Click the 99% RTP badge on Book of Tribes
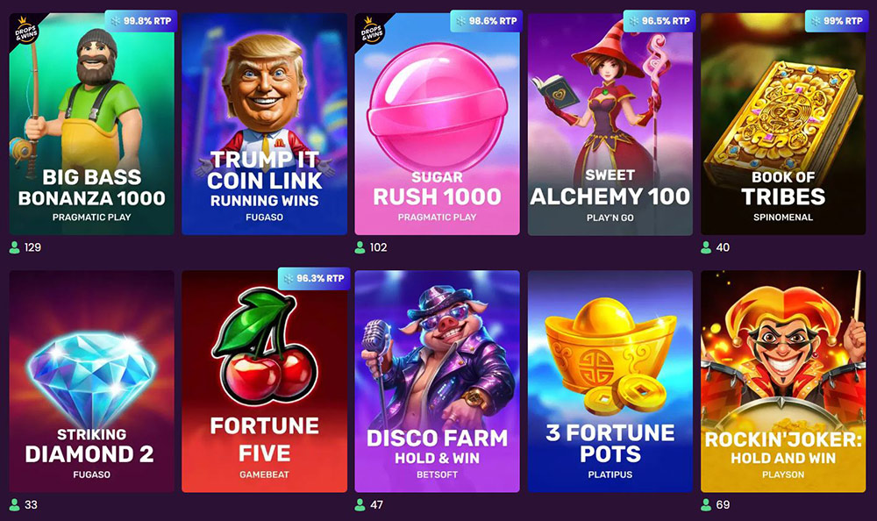877x521 pixels. point(836,21)
